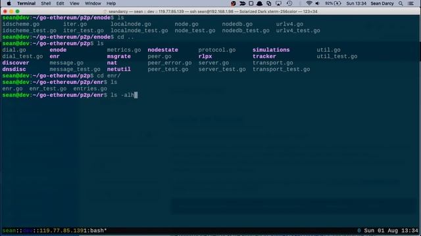421x236 pixels.
Task: Click the Sun 13:34 menu bar clock
Action: (356, 3)
